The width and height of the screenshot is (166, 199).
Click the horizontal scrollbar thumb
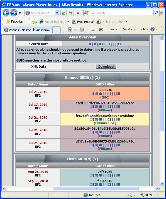(x=96, y=189)
